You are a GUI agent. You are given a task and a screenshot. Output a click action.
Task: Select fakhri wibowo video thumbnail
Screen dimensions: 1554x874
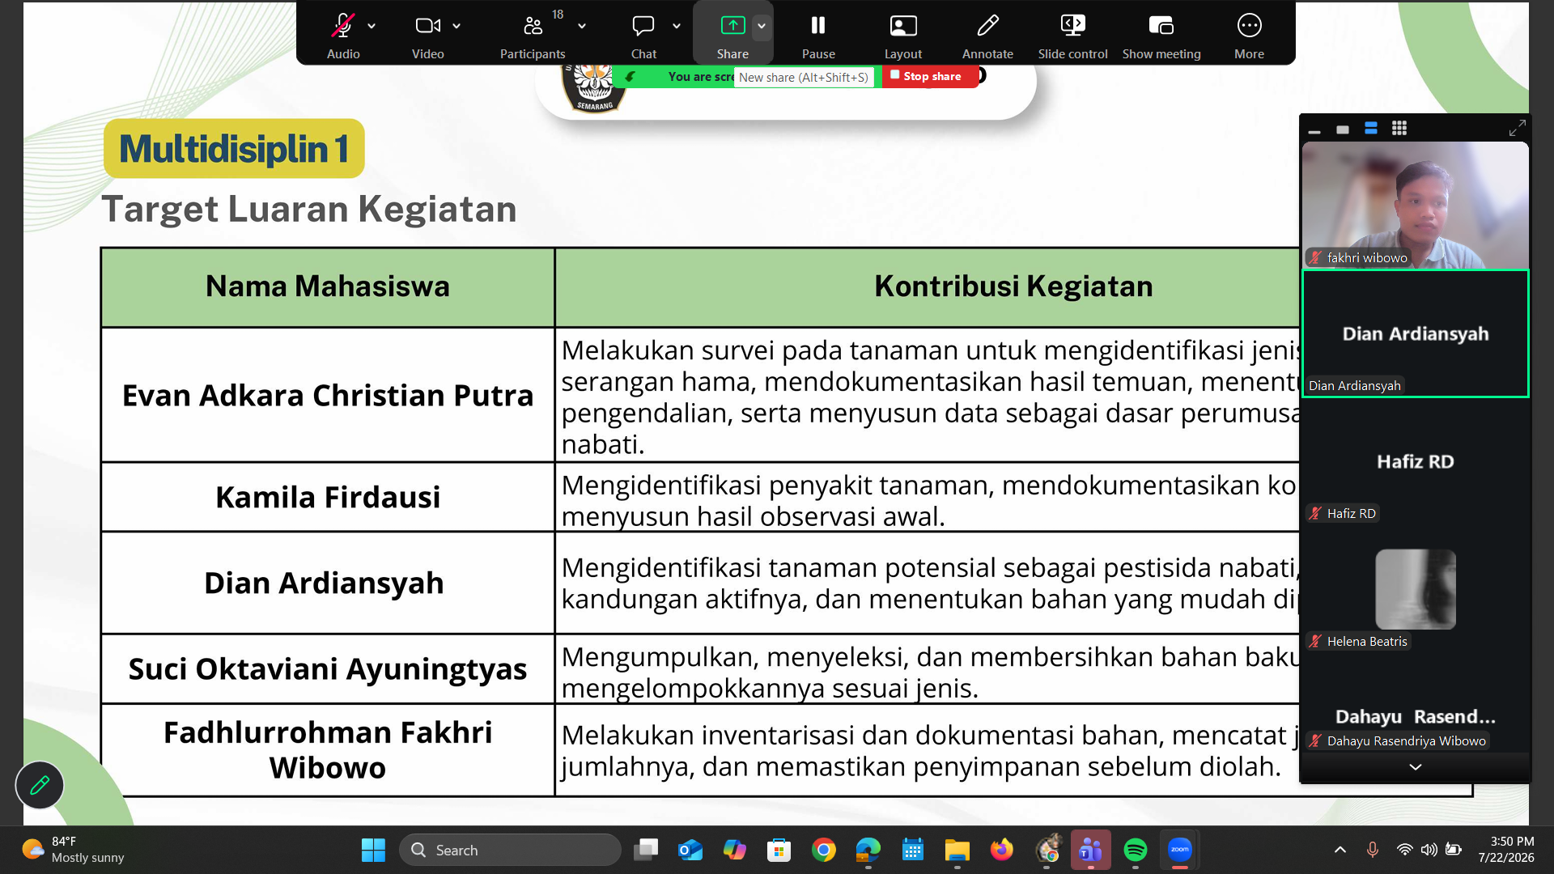1415,205
